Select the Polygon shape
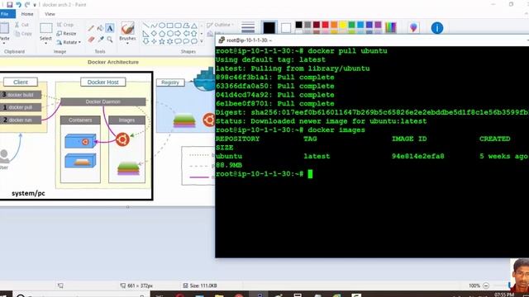Image resolution: width=529 pixels, height=297 pixels. point(186,26)
